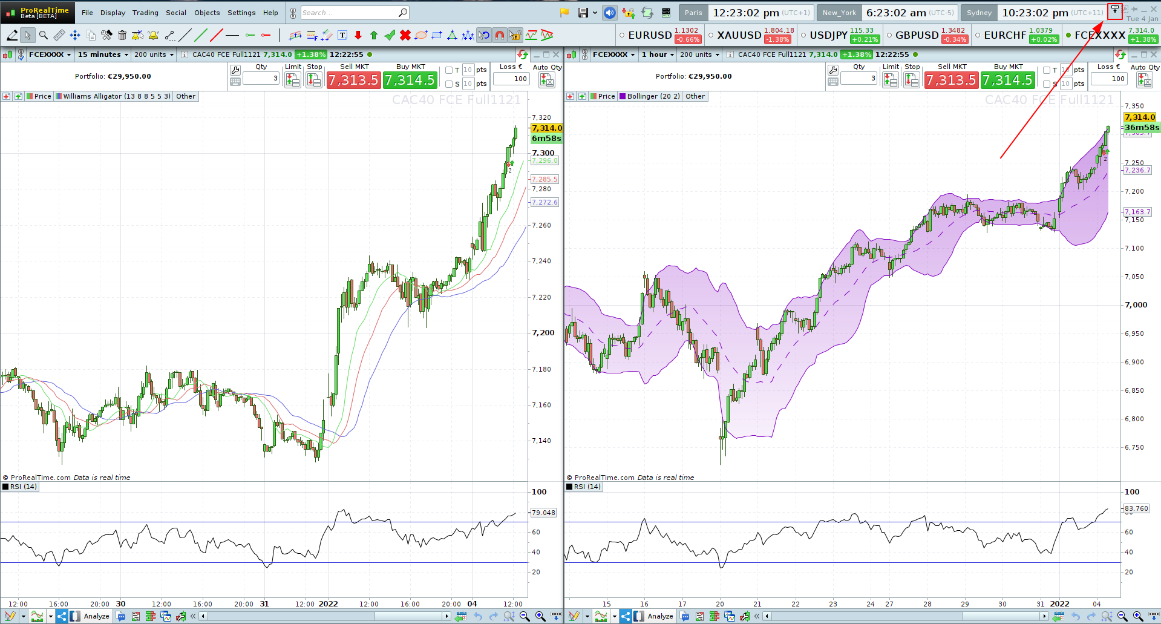Click the Price color swatch in left chart
1161x624 pixels.
[30, 96]
